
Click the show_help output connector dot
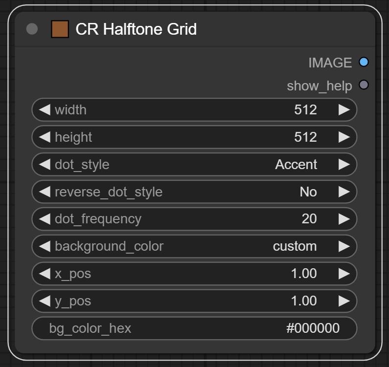point(363,86)
